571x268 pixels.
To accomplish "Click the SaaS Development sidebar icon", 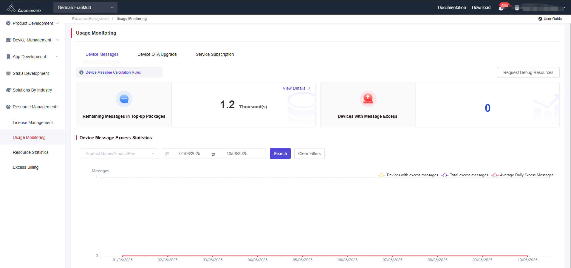I will [8, 73].
